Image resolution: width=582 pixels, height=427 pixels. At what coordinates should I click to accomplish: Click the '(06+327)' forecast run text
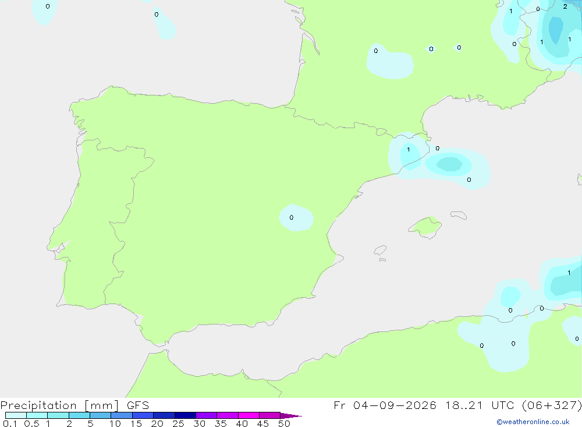(x=552, y=405)
